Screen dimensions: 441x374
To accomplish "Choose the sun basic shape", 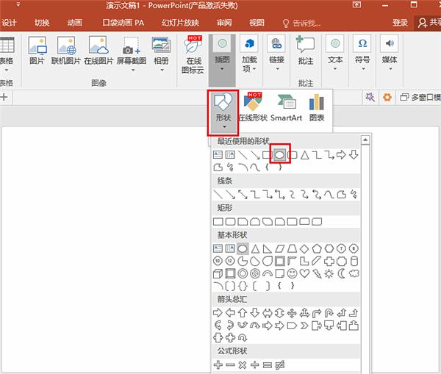I will tap(329, 273).
